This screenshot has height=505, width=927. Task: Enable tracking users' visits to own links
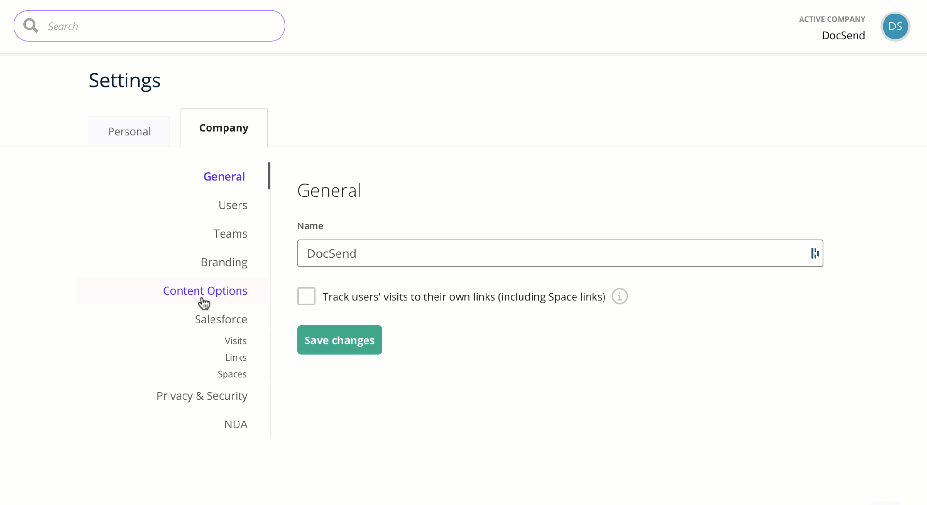[306, 296]
